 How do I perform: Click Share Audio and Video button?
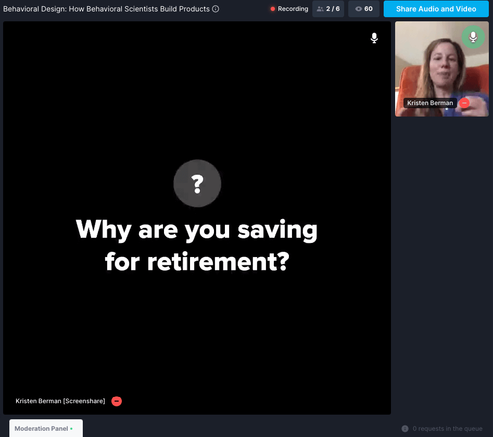(436, 9)
